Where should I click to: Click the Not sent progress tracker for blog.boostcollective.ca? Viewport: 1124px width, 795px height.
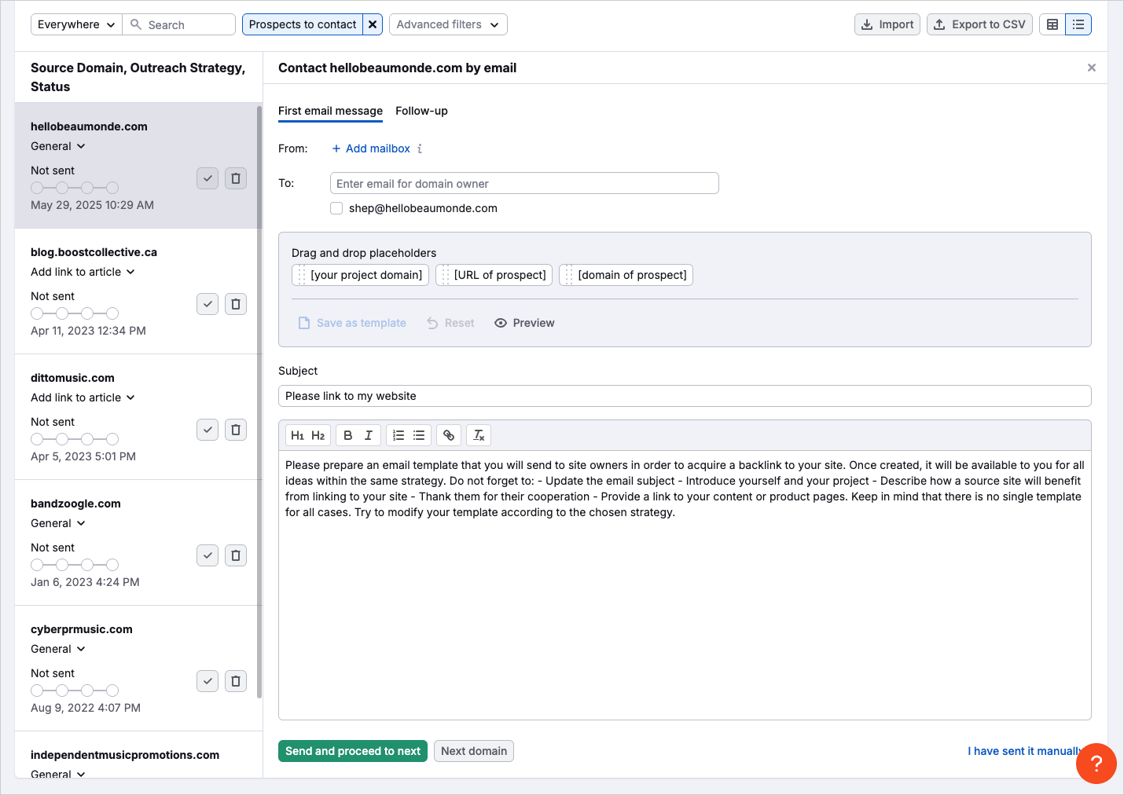click(x=75, y=313)
